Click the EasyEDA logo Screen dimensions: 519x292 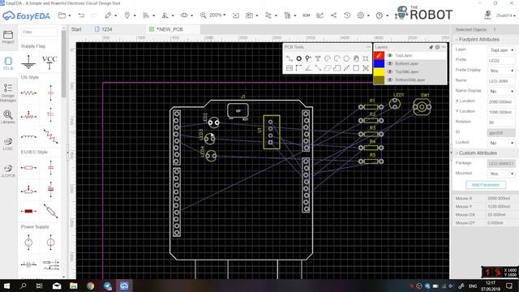click(x=26, y=15)
